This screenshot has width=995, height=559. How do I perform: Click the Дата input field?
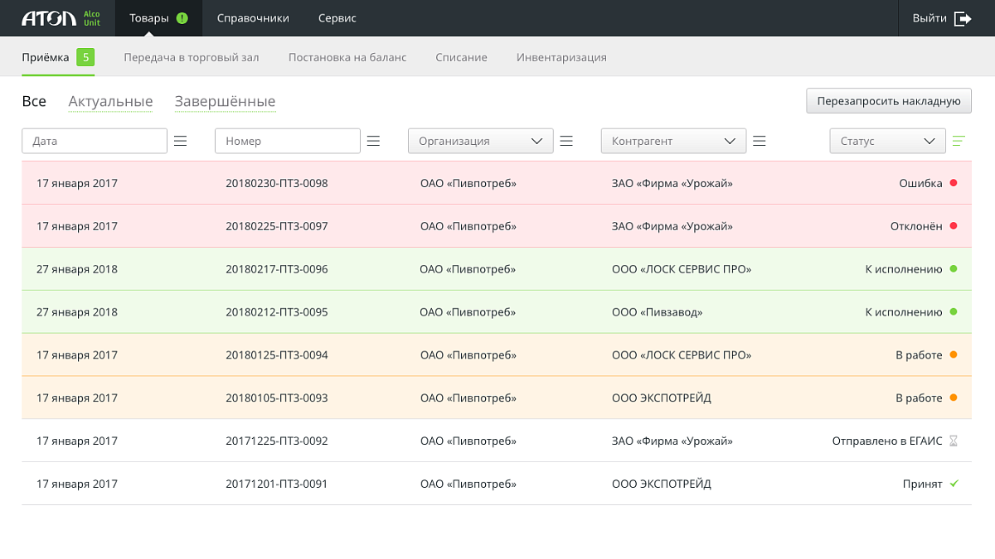95,142
